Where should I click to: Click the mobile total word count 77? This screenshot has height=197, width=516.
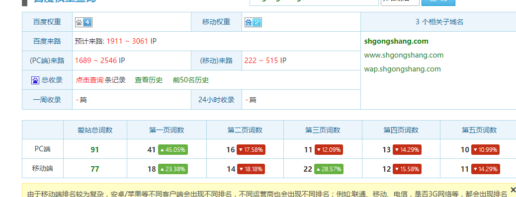pyautogui.click(x=95, y=169)
